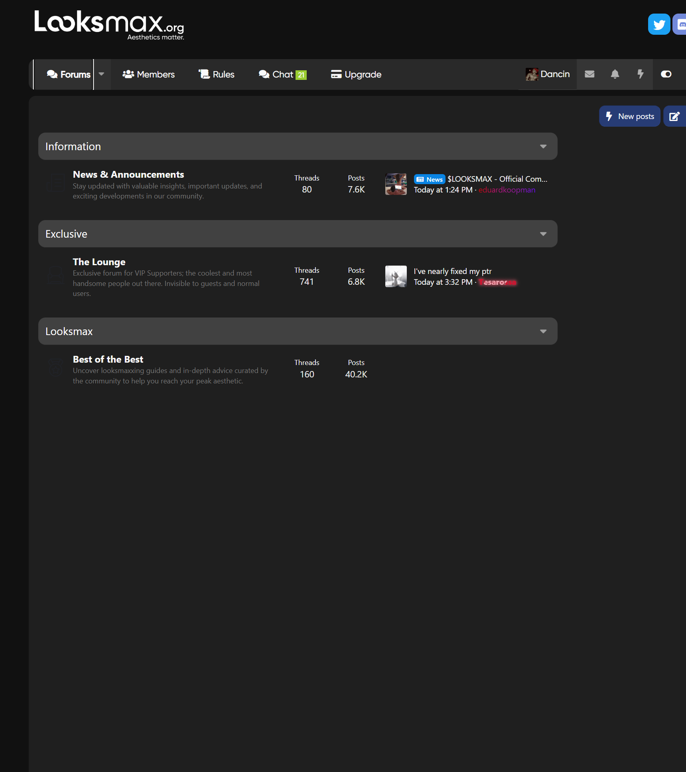The height and width of the screenshot is (772, 686).
Task: Open the Forums dropdown arrow
Action: [x=101, y=74]
